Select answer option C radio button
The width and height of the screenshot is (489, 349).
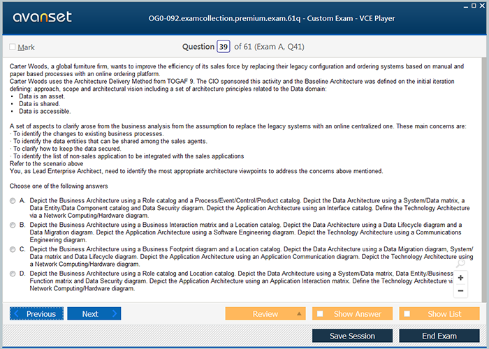pos(13,250)
